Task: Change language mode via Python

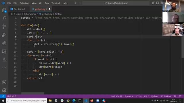Action: point(155,96)
